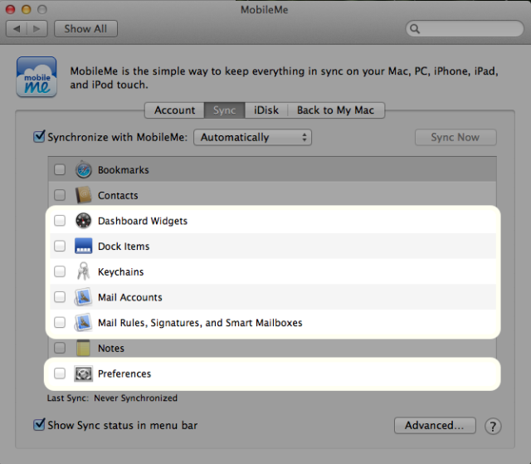Click the Dashboard Widgets label
531x464 pixels.
(143, 221)
